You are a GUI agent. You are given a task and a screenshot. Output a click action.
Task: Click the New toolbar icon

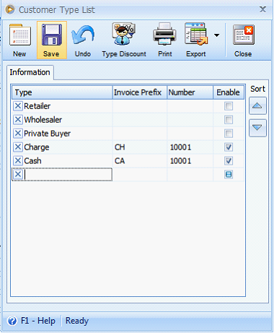(19, 40)
